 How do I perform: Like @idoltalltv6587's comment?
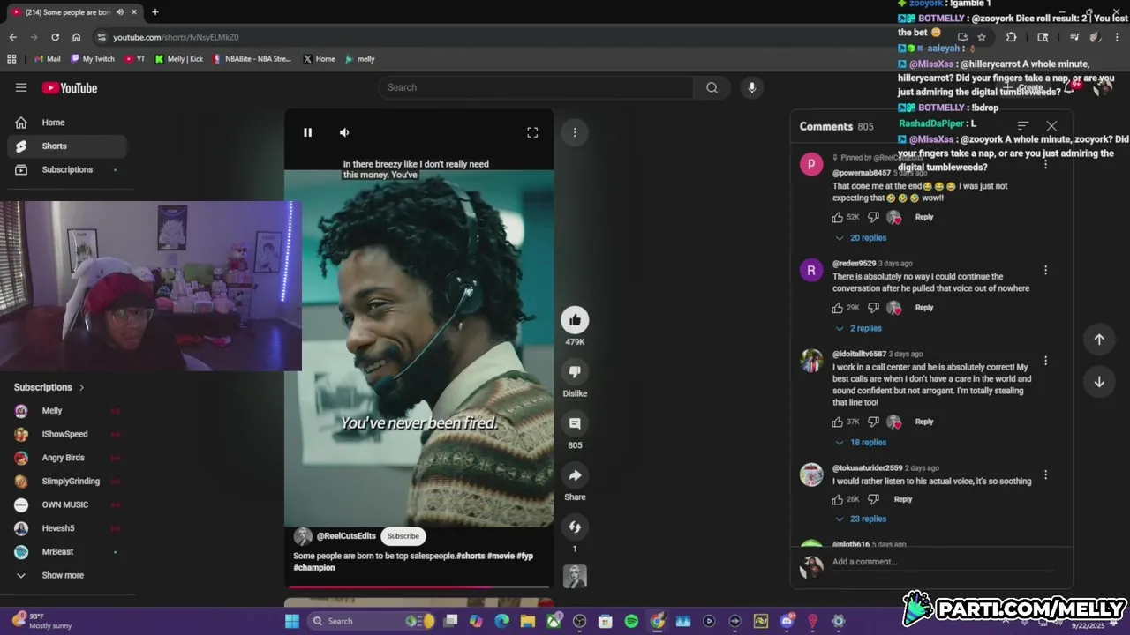837,422
